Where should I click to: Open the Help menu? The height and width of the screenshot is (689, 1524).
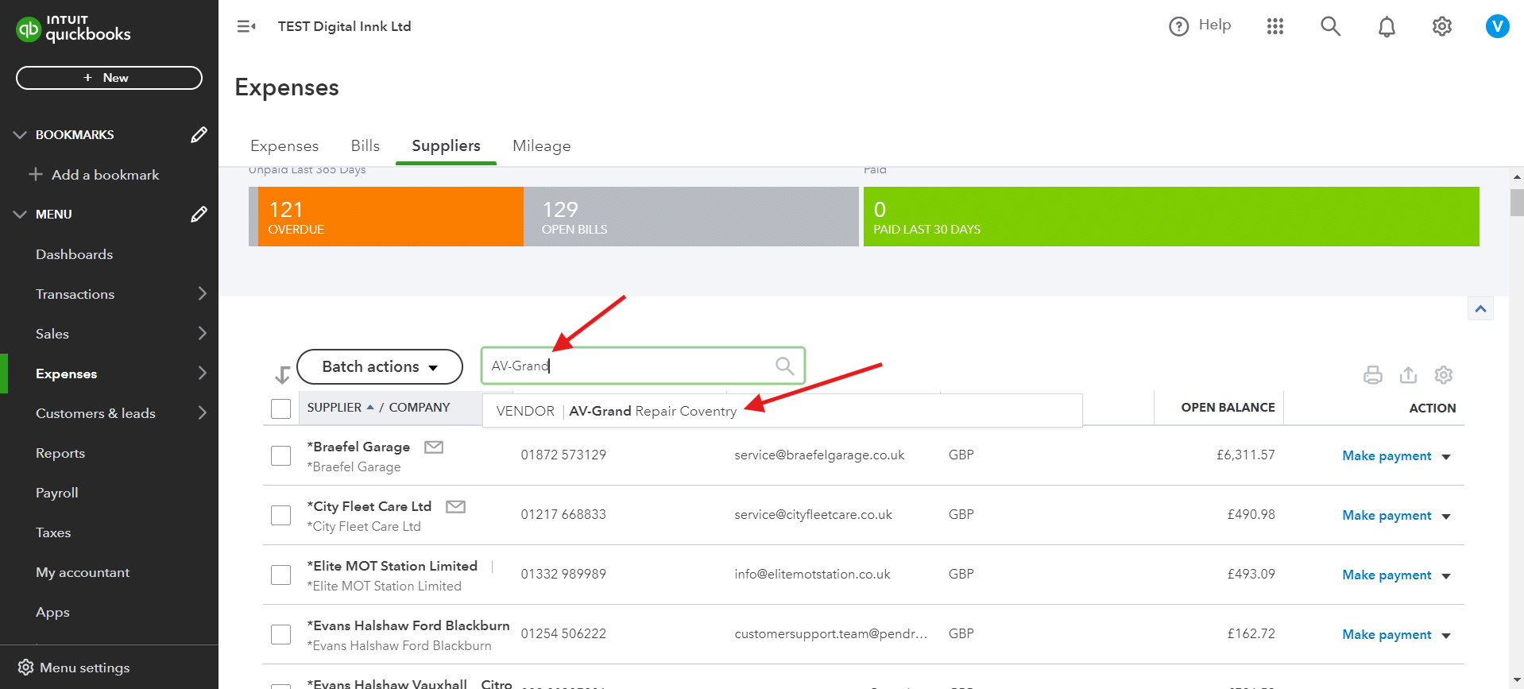click(1200, 25)
